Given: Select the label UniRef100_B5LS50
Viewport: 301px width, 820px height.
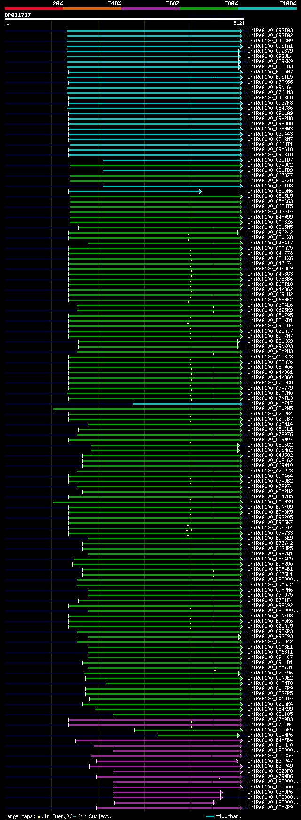Looking at the screenshot, I should point(270,756).
